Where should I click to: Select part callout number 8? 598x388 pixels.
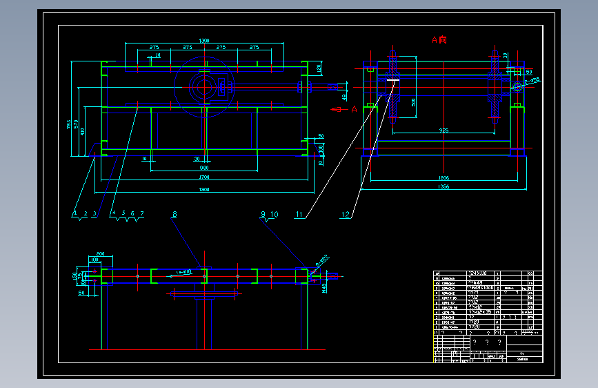(x=175, y=214)
